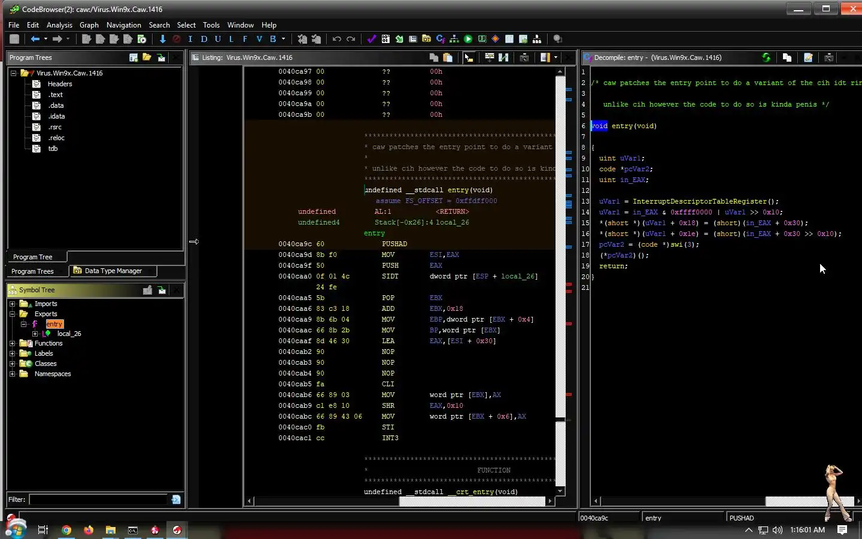Click the L (next label) toolbar icon
This screenshot has width=862, height=539.
[232, 39]
